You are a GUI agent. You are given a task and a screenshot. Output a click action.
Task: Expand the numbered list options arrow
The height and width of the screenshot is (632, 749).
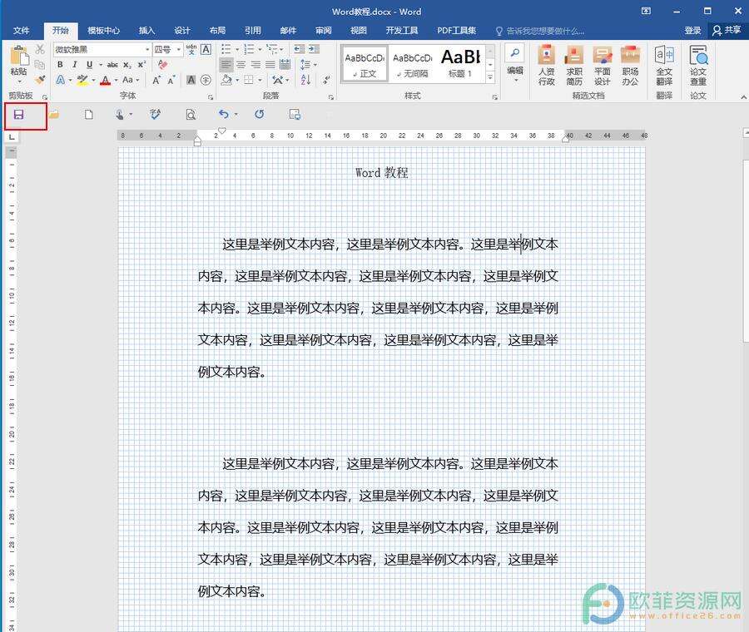[x=260, y=49]
